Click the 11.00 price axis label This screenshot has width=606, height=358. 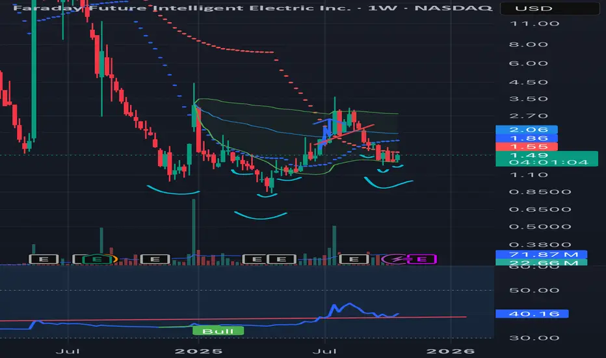pyautogui.click(x=534, y=23)
